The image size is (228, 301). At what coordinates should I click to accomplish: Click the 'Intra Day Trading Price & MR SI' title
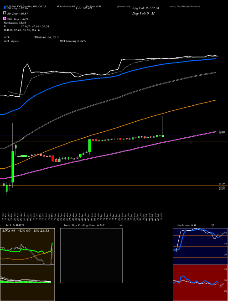(93, 225)
